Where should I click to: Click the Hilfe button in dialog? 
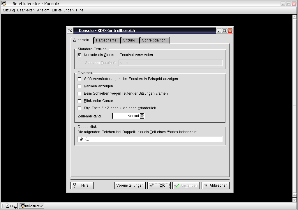(82, 185)
